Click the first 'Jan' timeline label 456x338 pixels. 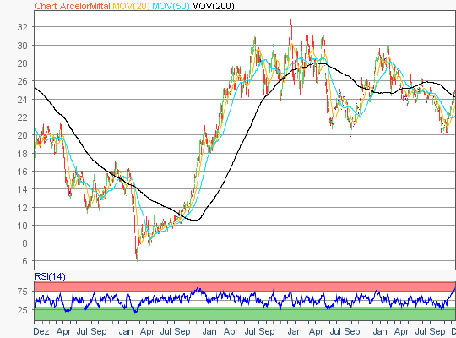126,331
